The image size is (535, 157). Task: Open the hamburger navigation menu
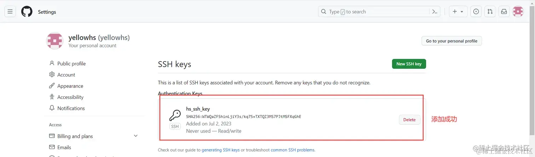click(x=10, y=12)
